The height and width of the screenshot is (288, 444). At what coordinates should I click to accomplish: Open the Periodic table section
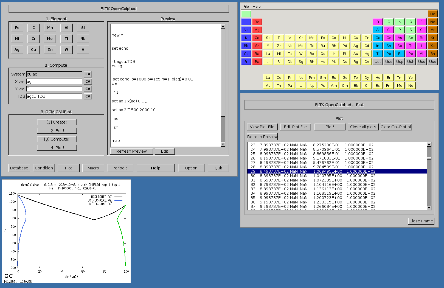[120, 168]
